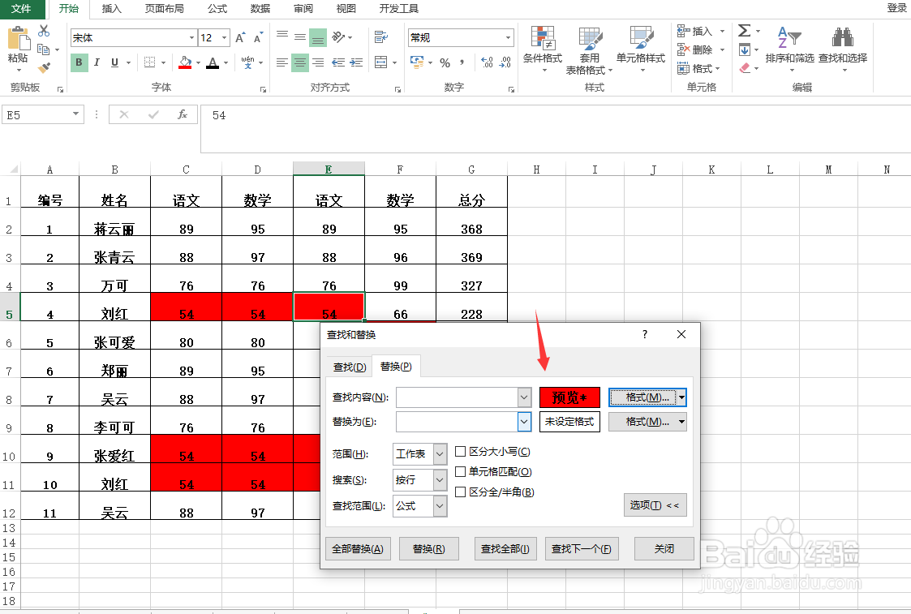Collapse options with 选项(T) button
Image resolution: width=911 pixels, height=614 pixels.
pos(655,505)
